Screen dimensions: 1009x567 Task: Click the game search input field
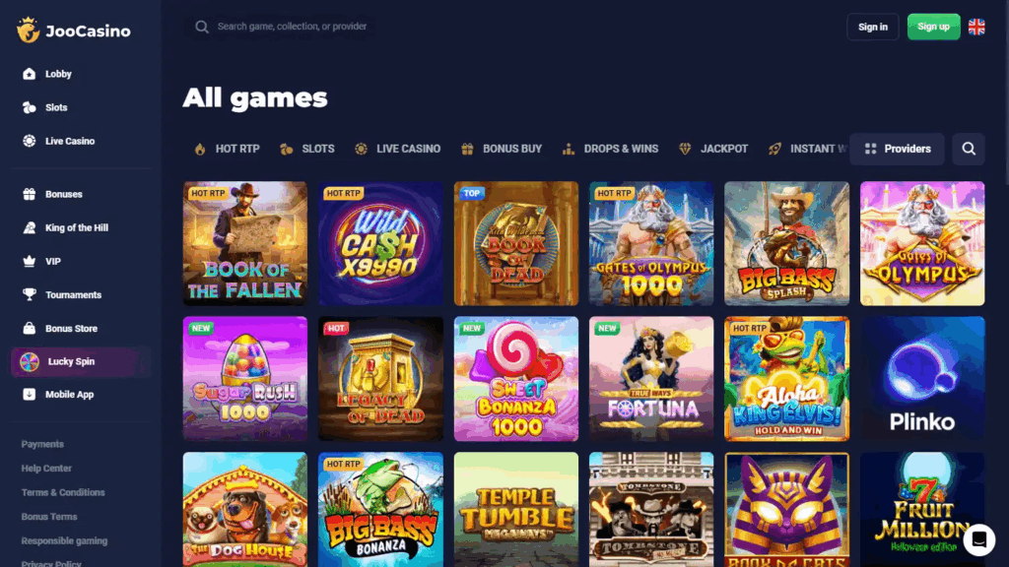coord(280,27)
